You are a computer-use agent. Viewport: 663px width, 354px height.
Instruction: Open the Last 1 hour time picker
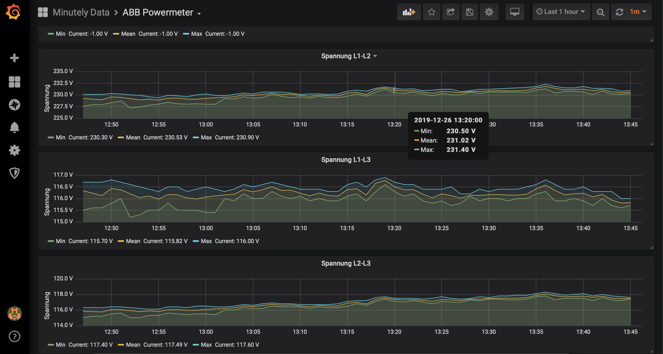(x=561, y=12)
